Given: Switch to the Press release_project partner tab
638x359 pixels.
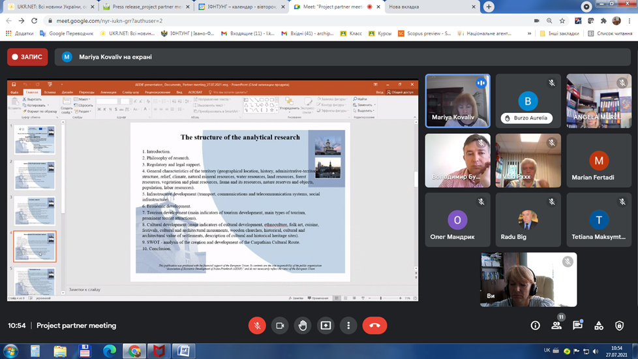Looking at the screenshot, I should pyautogui.click(x=146, y=7).
